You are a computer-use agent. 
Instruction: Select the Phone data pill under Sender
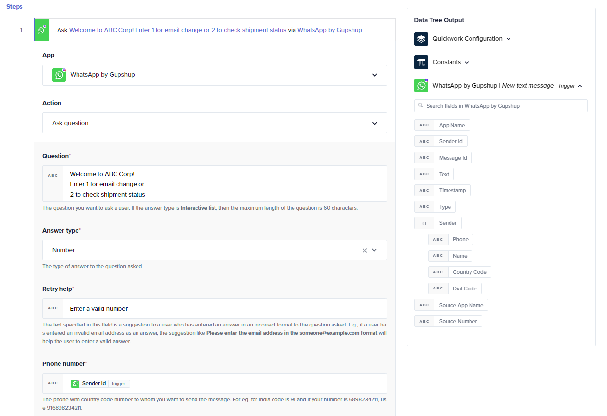click(x=451, y=239)
